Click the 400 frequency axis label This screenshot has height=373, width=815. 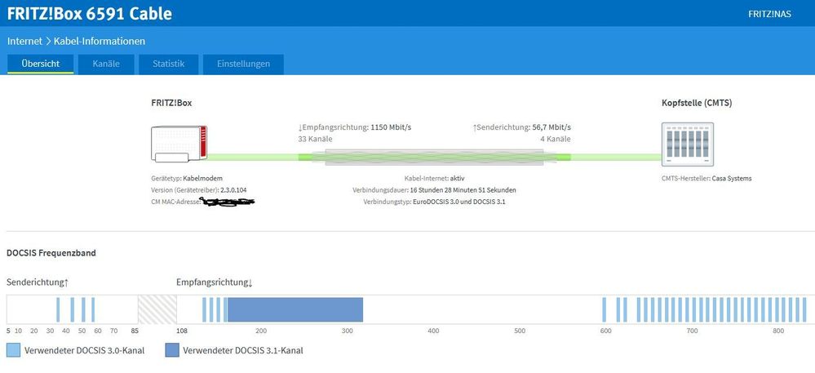433,331
